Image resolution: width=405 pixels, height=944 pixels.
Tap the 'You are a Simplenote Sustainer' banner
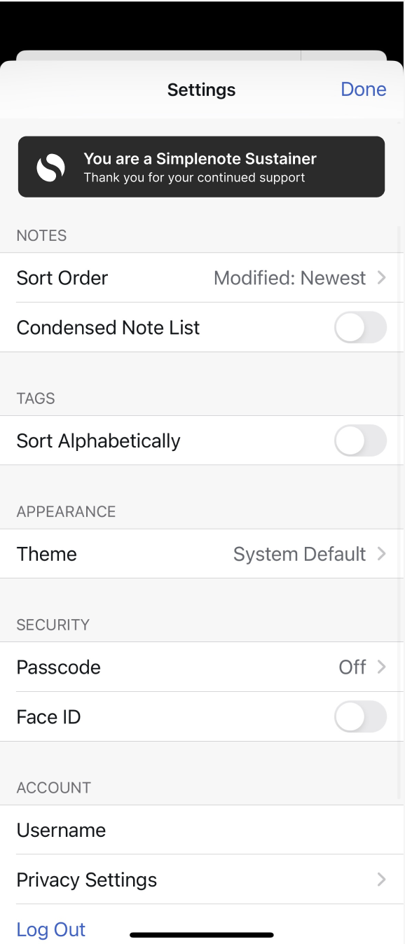pos(201,167)
